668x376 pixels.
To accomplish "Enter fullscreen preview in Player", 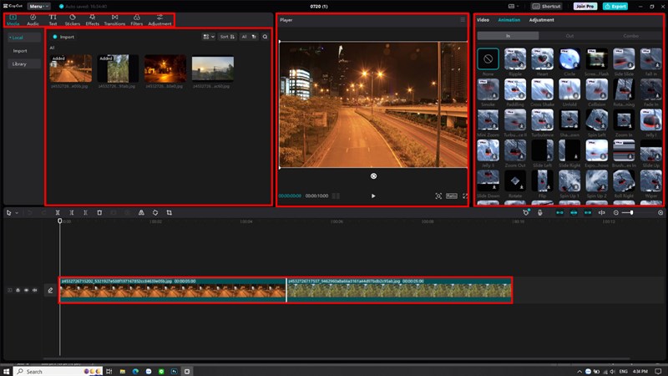I will (465, 196).
